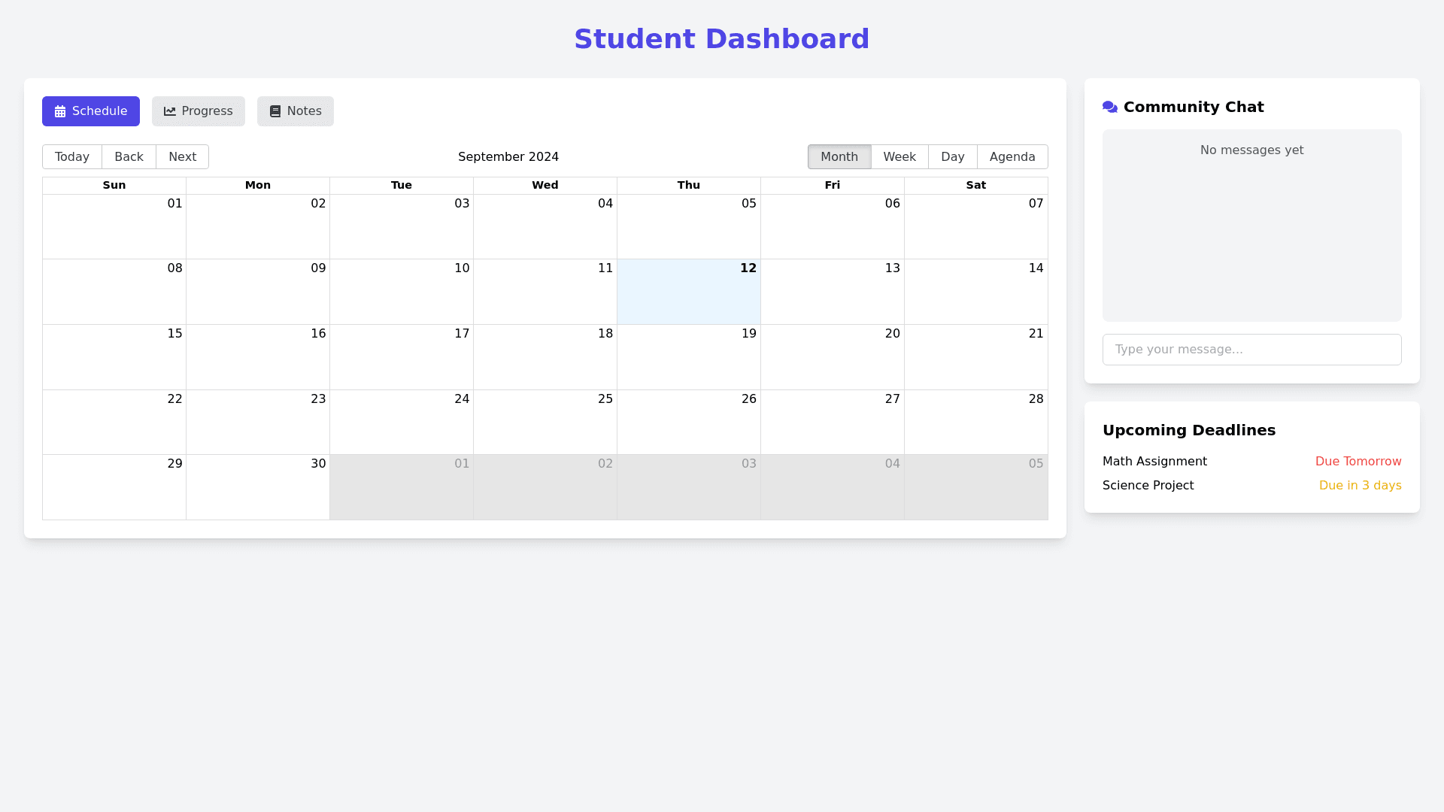The height and width of the screenshot is (812, 1444).
Task: Show the Agenda view
Action: click(1012, 156)
